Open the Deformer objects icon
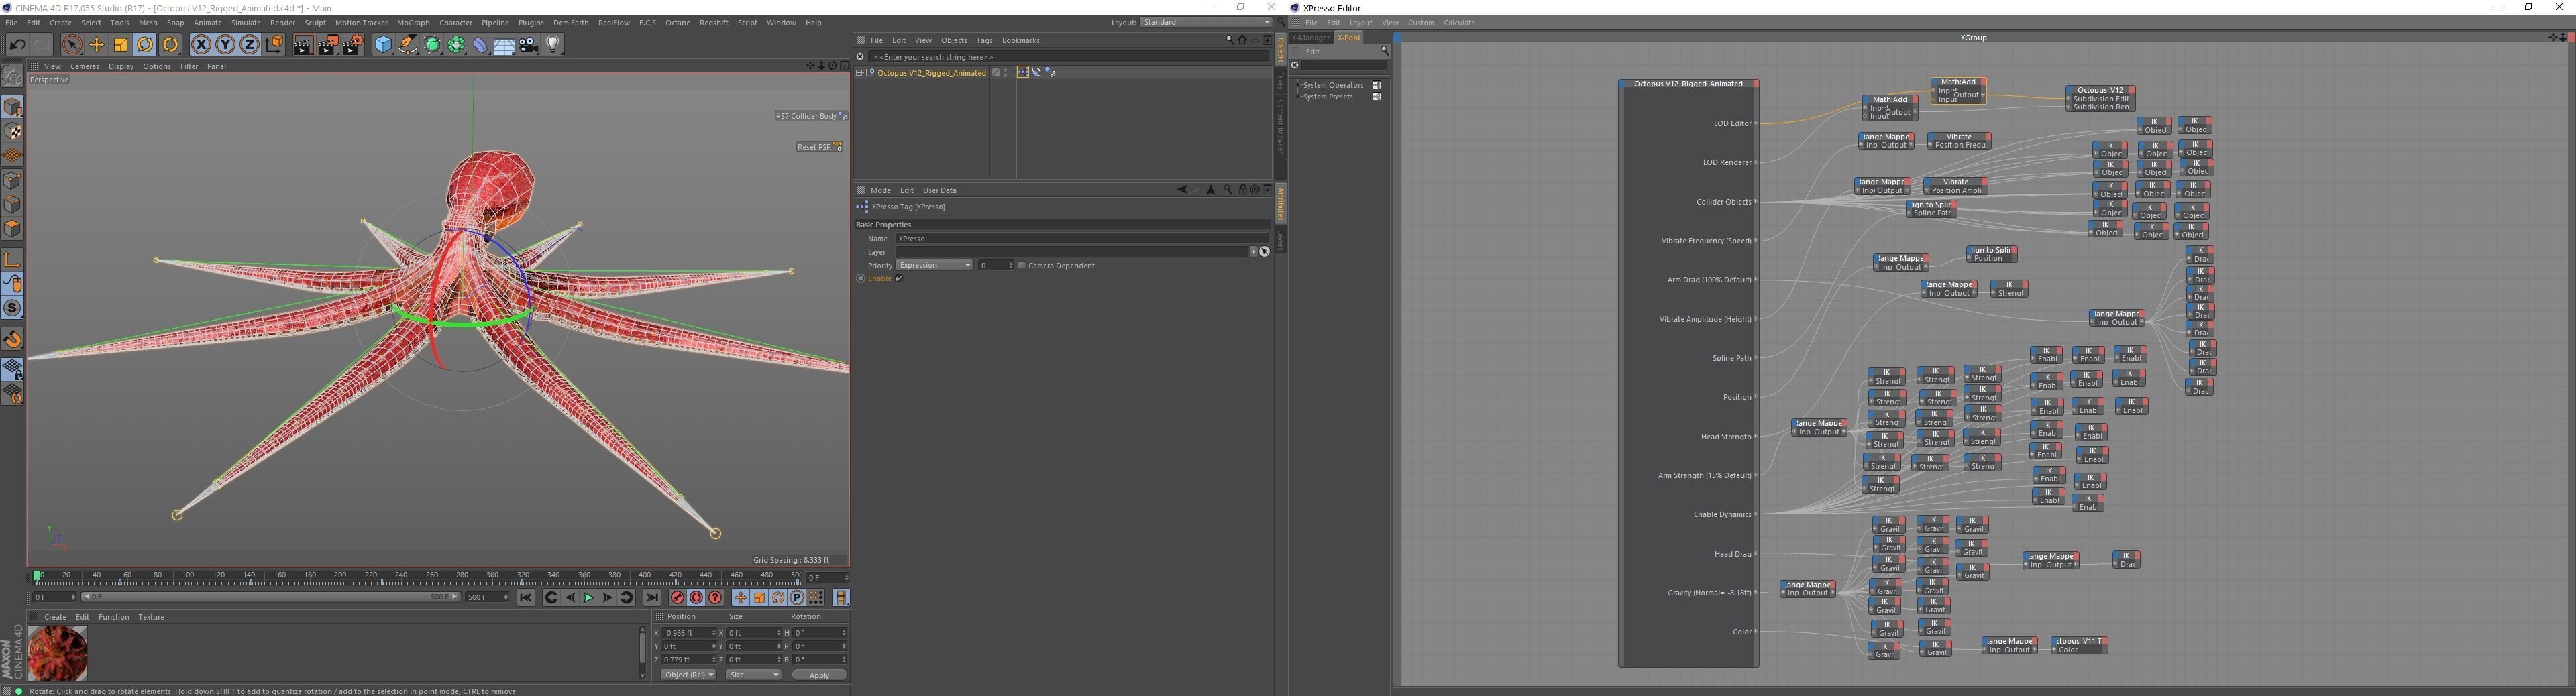 [480, 44]
